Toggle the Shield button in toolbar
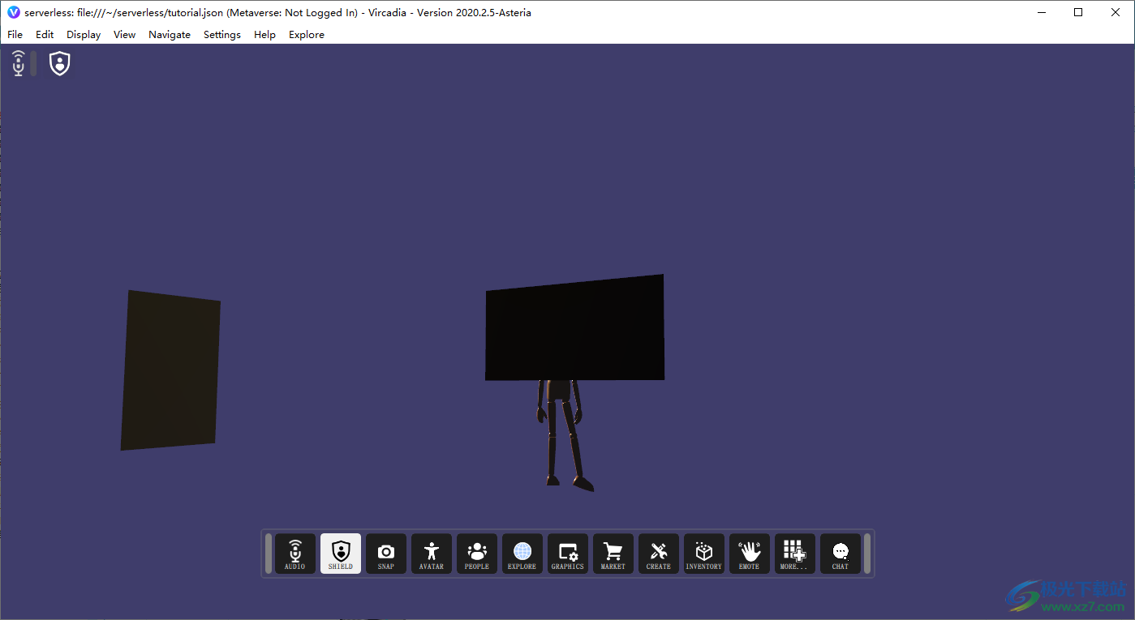Viewport: 1135px width, 620px height. tap(341, 554)
